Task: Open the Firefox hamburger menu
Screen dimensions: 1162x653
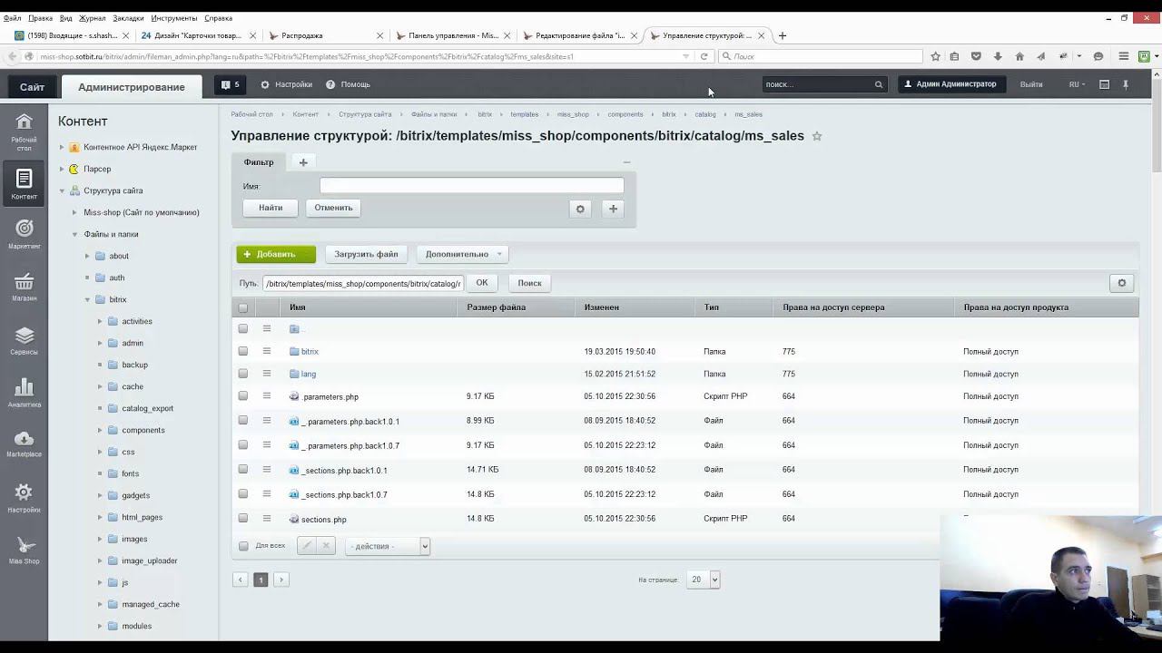Action: [1123, 56]
